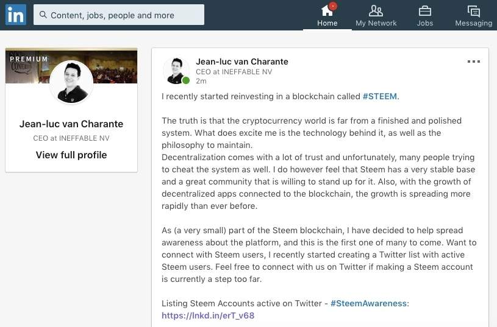The image size is (497, 327).
Task: Follow the #STEEM hashtag link
Action: pos(380,96)
